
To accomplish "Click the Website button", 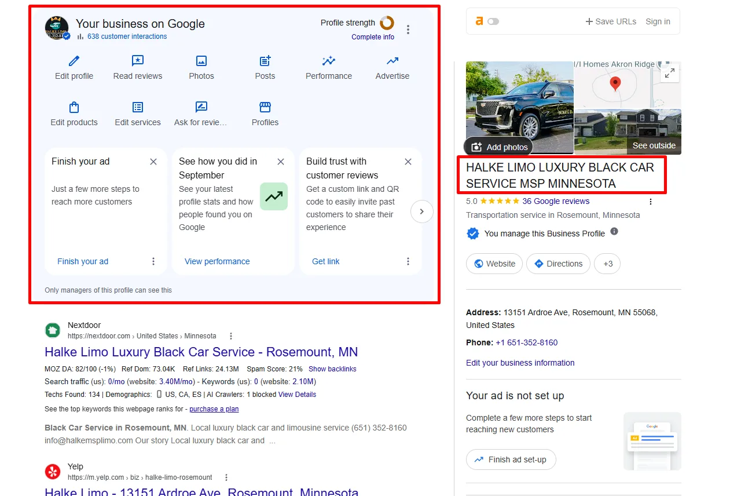I will (x=494, y=264).
